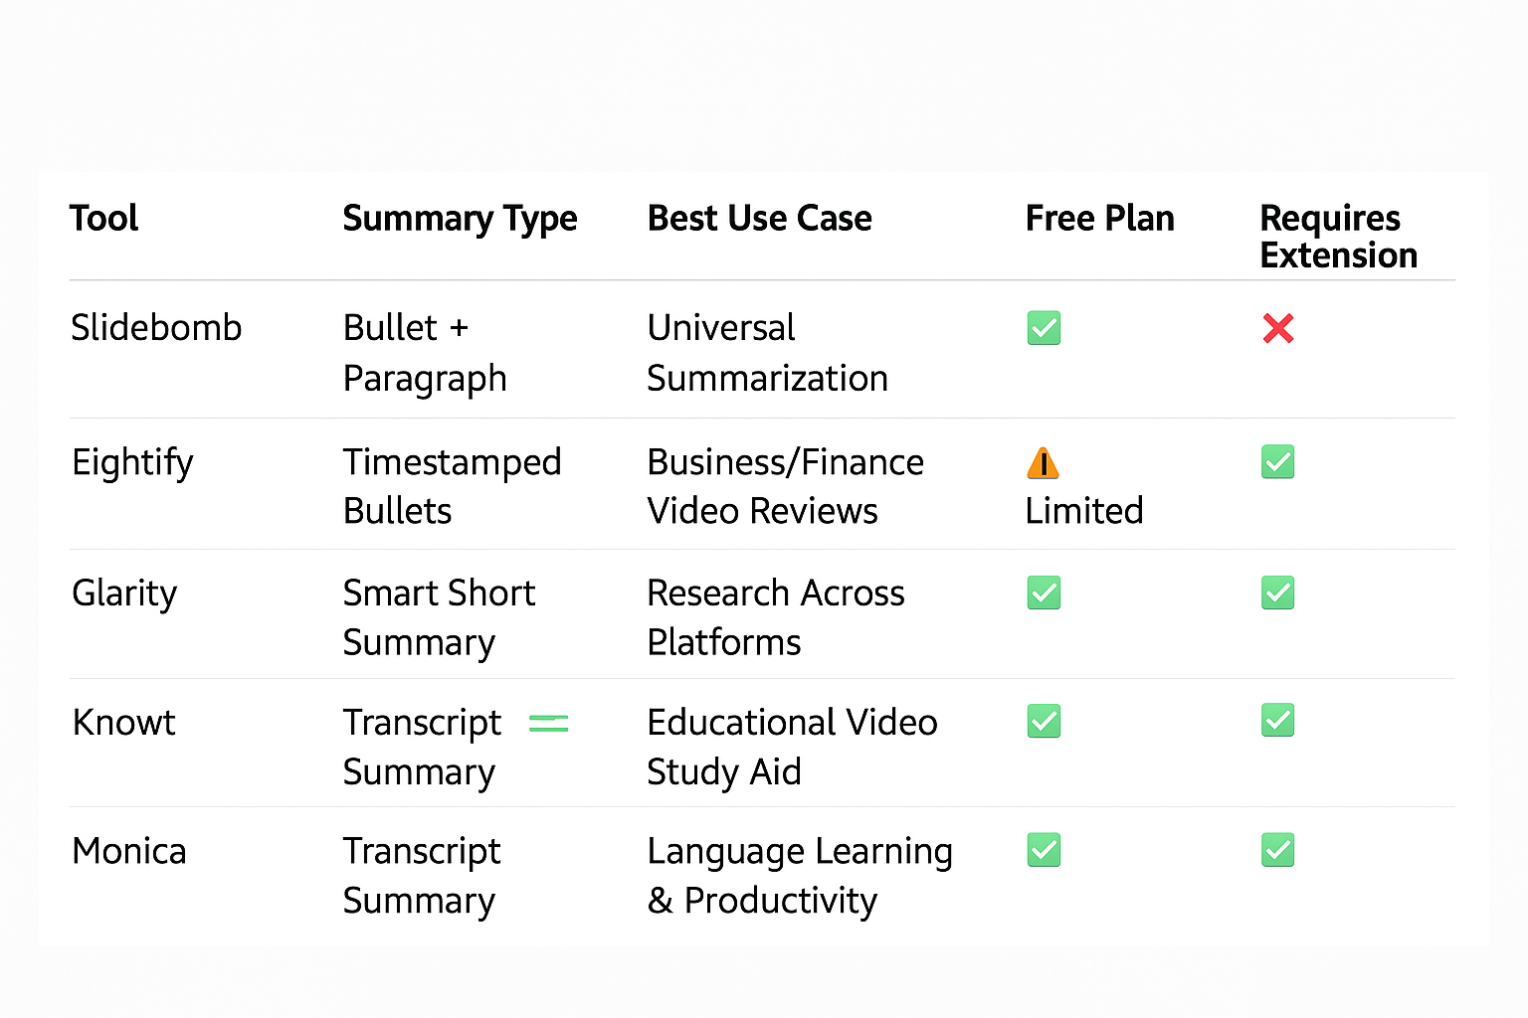Click Glarity's Free Plan checkmark

pos(1044,593)
